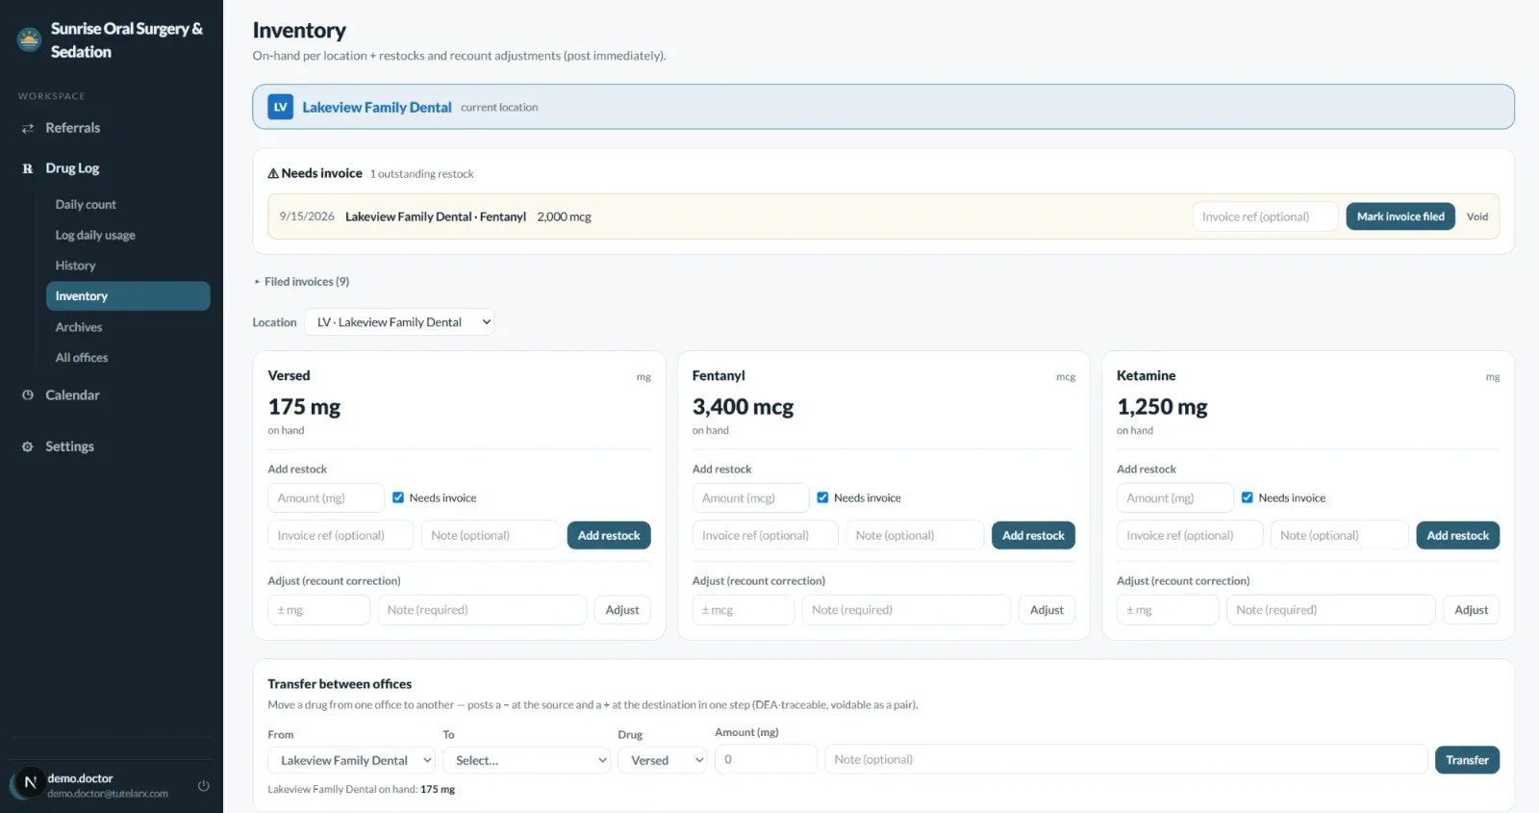The image size is (1539, 813).
Task: Click Adjust button for Ketamine
Action: point(1471,610)
